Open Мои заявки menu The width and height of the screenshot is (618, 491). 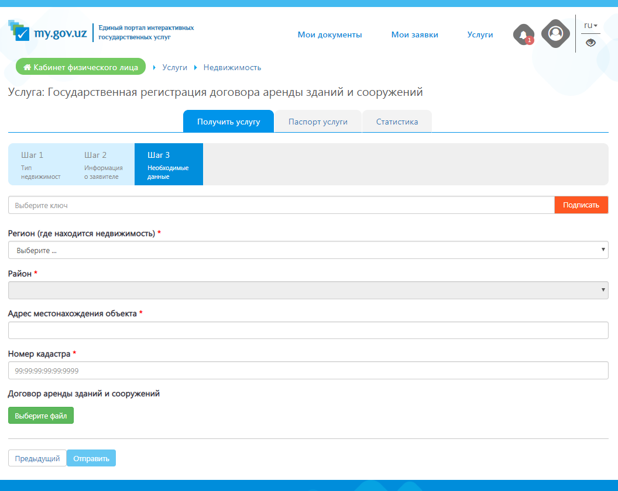click(414, 34)
